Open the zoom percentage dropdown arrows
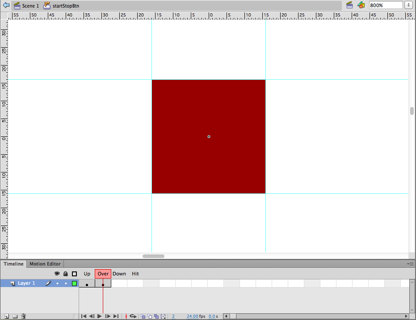 [408, 5]
